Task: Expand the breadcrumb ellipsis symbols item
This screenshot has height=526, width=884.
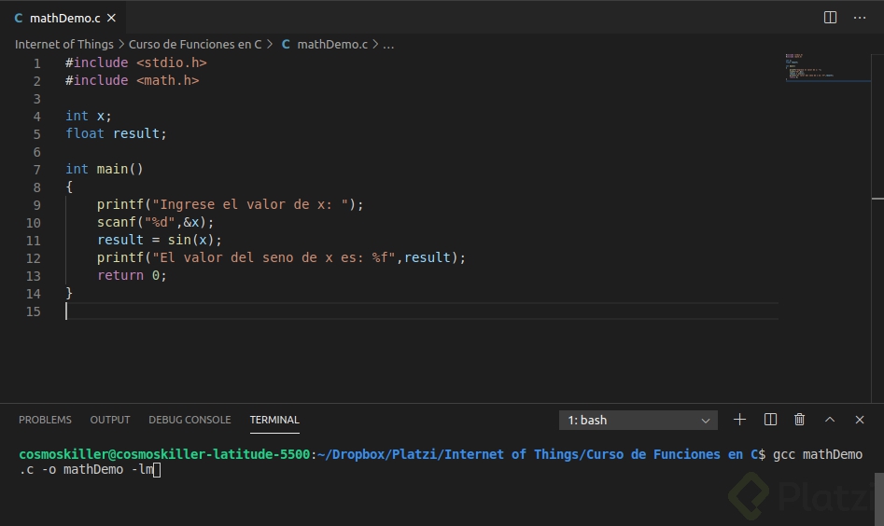Action: (x=389, y=44)
